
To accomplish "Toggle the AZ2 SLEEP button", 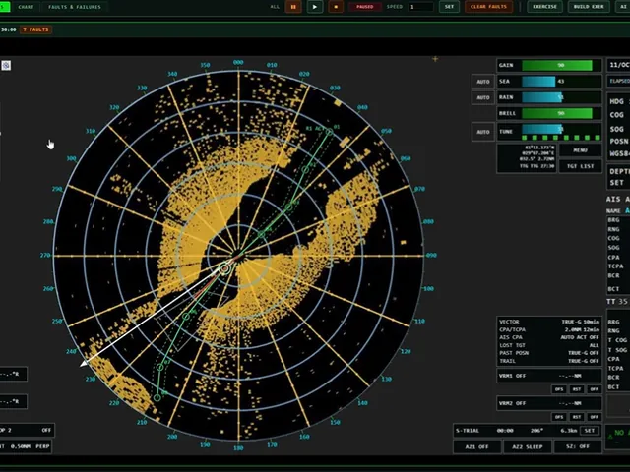I will (x=528, y=446).
